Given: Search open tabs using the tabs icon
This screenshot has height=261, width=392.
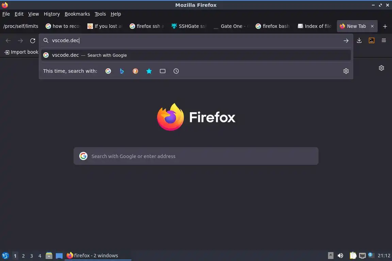Looking at the screenshot, I should [x=163, y=71].
